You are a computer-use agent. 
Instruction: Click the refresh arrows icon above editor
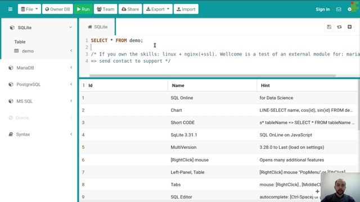point(339,27)
